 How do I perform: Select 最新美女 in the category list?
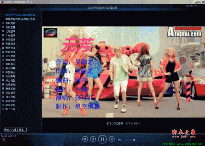(10, 64)
